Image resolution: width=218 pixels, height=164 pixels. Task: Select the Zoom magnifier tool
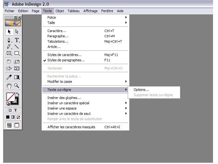click(x=17, y=86)
